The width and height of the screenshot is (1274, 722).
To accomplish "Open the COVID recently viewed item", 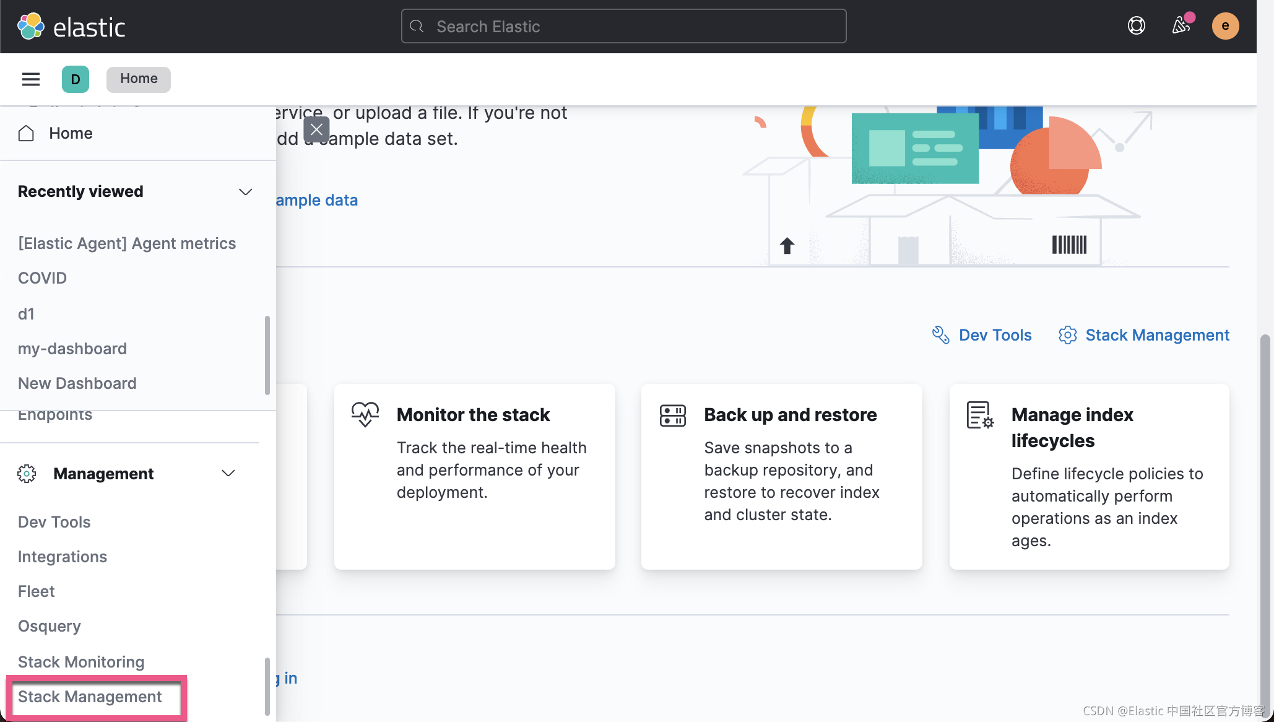I will 42,278.
